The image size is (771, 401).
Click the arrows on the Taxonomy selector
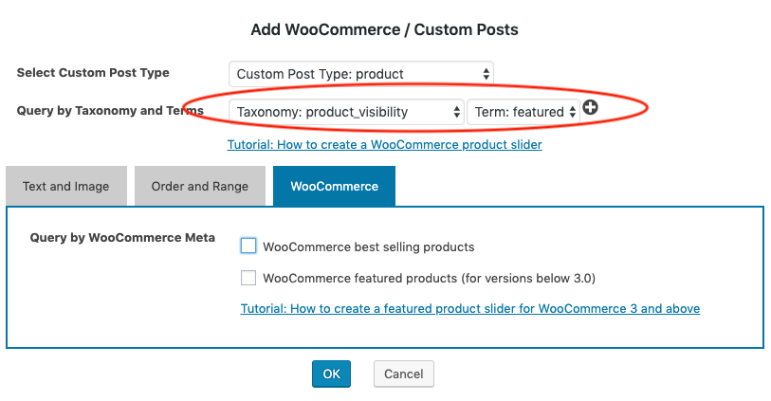458,112
